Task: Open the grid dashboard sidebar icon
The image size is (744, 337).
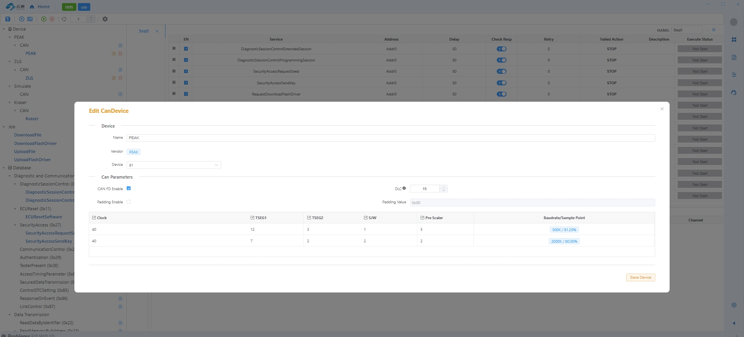Action: (734, 39)
